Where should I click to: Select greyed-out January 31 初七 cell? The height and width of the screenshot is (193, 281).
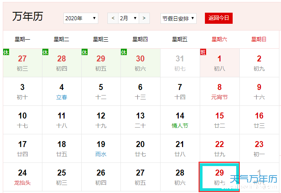point(180,63)
